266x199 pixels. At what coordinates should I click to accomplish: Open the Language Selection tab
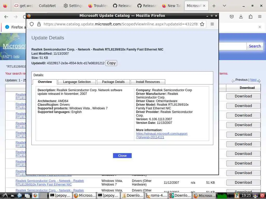pos(77,82)
